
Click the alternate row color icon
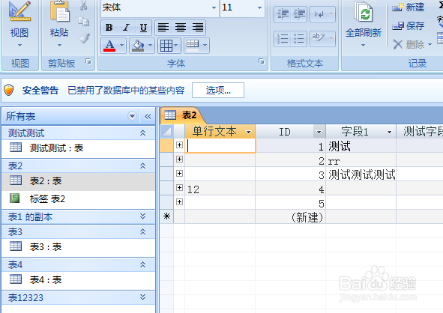pos(193,46)
